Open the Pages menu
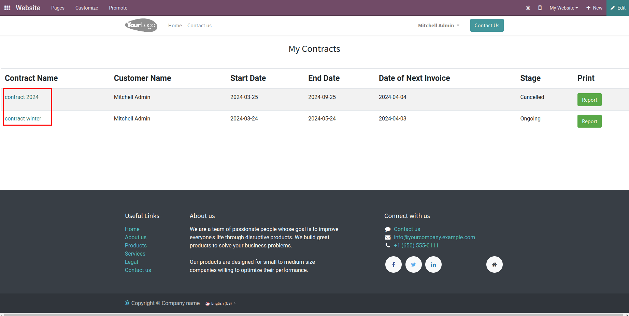This screenshot has width=629, height=316. pos(58,8)
